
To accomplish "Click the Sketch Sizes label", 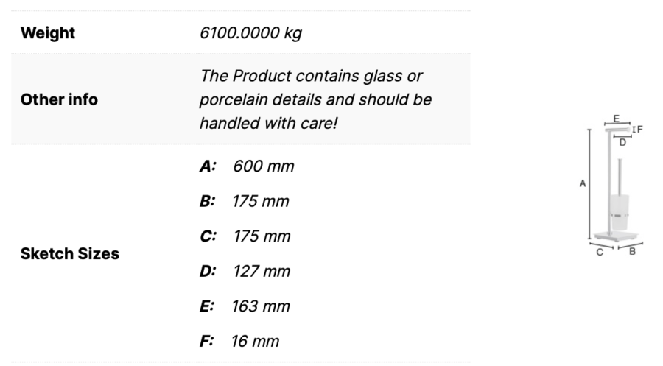I will click(x=70, y=253).
